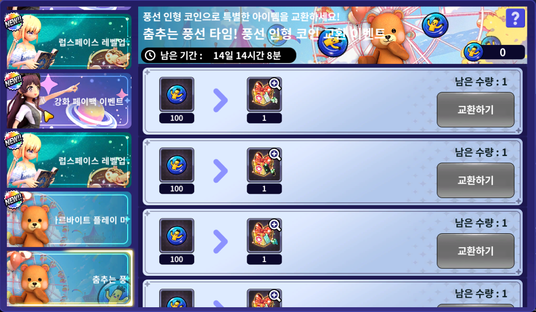Screen dimensions: 536x312
Task: Click the balloon coin balance counter
Action: click(494, 52)
